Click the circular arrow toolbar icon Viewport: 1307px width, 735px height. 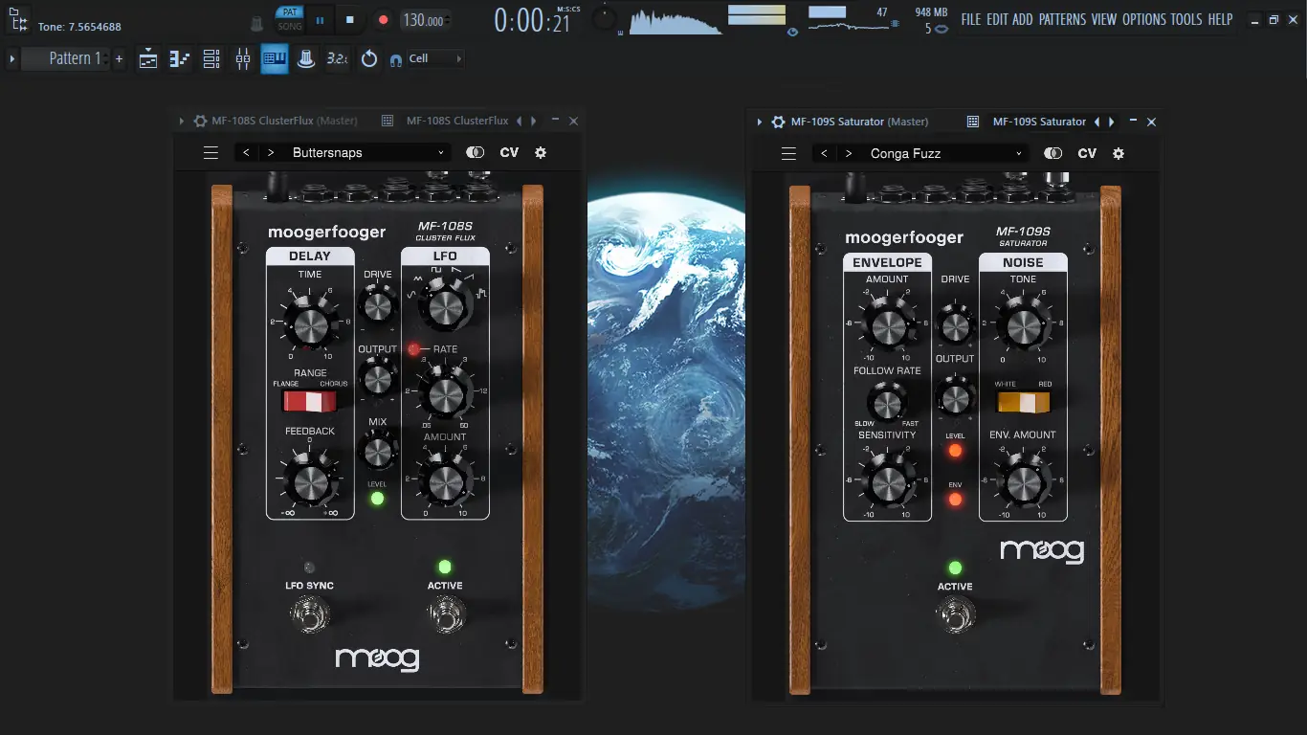[369, 58]
